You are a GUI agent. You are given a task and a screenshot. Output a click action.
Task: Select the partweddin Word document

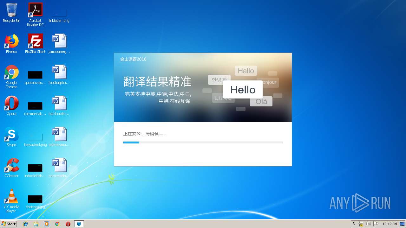point(59,168)
